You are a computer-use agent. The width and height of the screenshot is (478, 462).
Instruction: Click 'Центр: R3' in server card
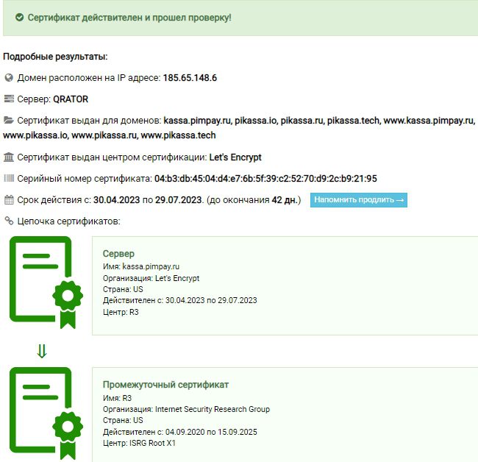121,312
